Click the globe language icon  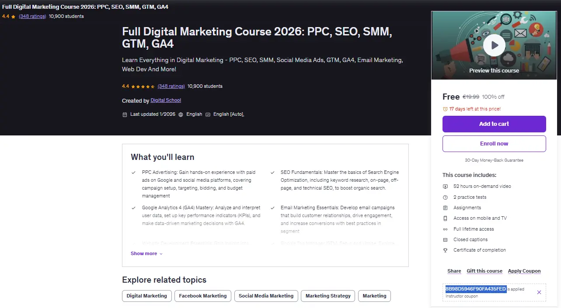(181, 114)
